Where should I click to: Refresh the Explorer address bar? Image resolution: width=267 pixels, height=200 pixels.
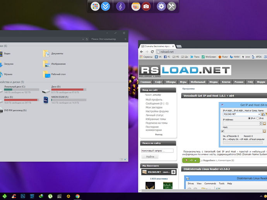[x=87, y=39]
